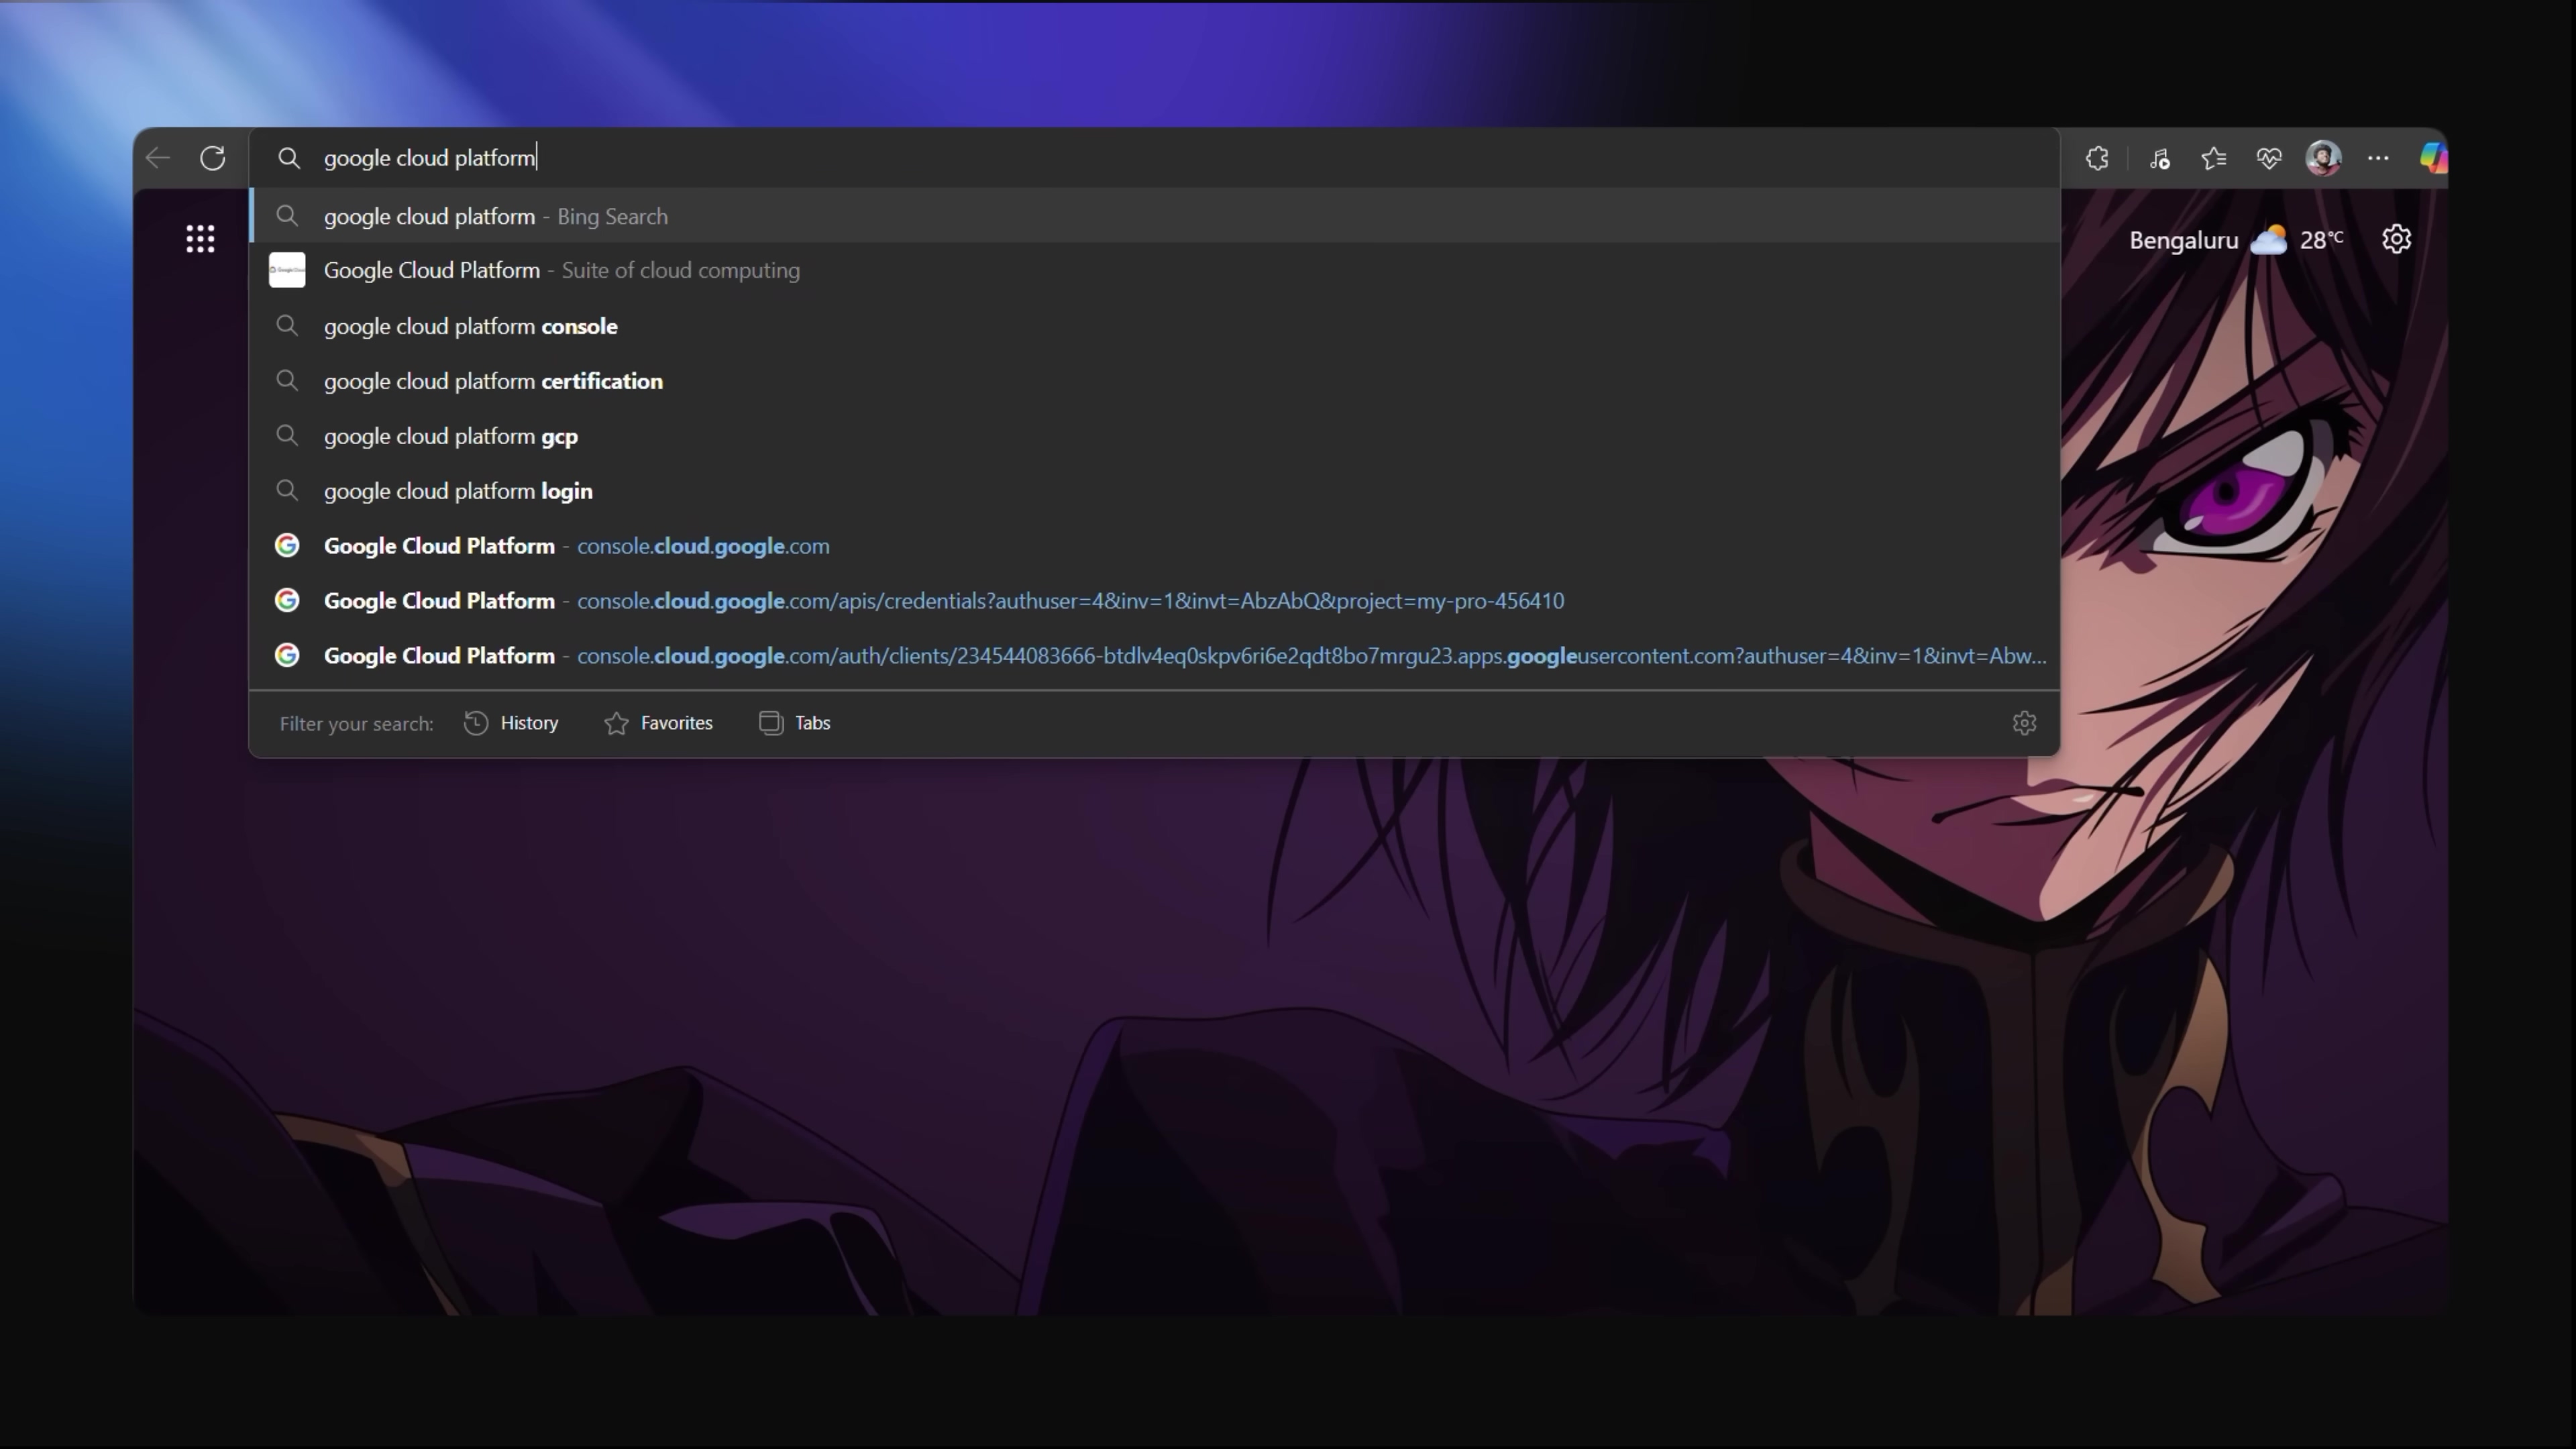Click Google icon beside apis/credentials entry
2576x1449 pixels.
click(x=287, y=600)
